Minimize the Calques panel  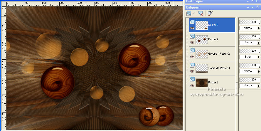tap(253, 7)
